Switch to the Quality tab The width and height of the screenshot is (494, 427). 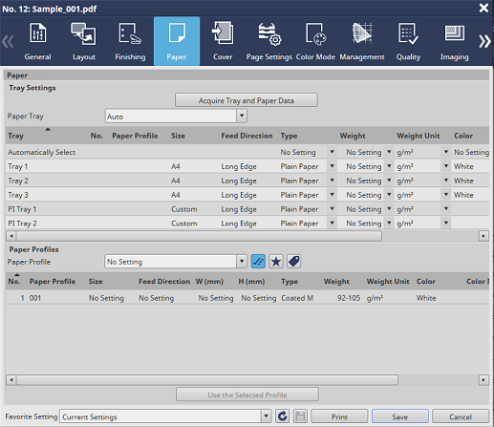[408, 41]
